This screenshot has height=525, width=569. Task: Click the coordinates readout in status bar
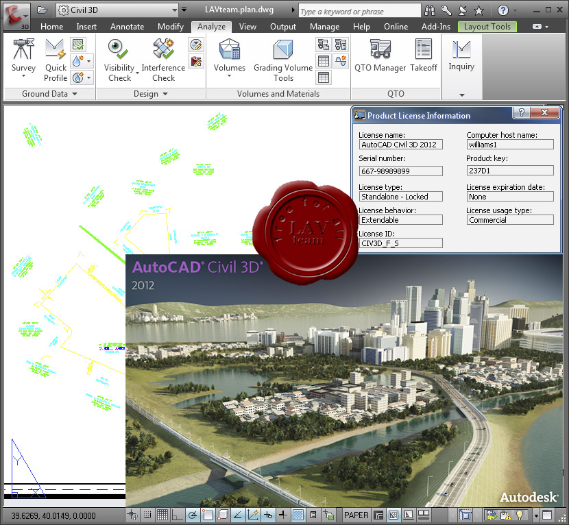click(x=53, y=515)
